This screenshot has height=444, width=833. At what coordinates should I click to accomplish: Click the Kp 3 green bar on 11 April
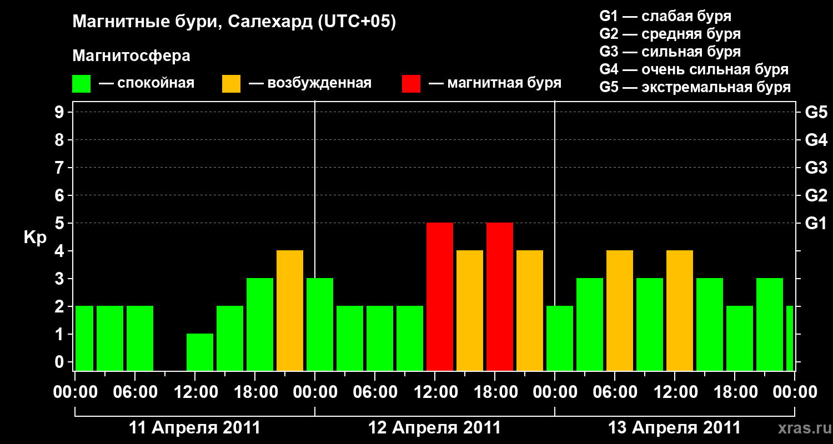pos(260,325)
